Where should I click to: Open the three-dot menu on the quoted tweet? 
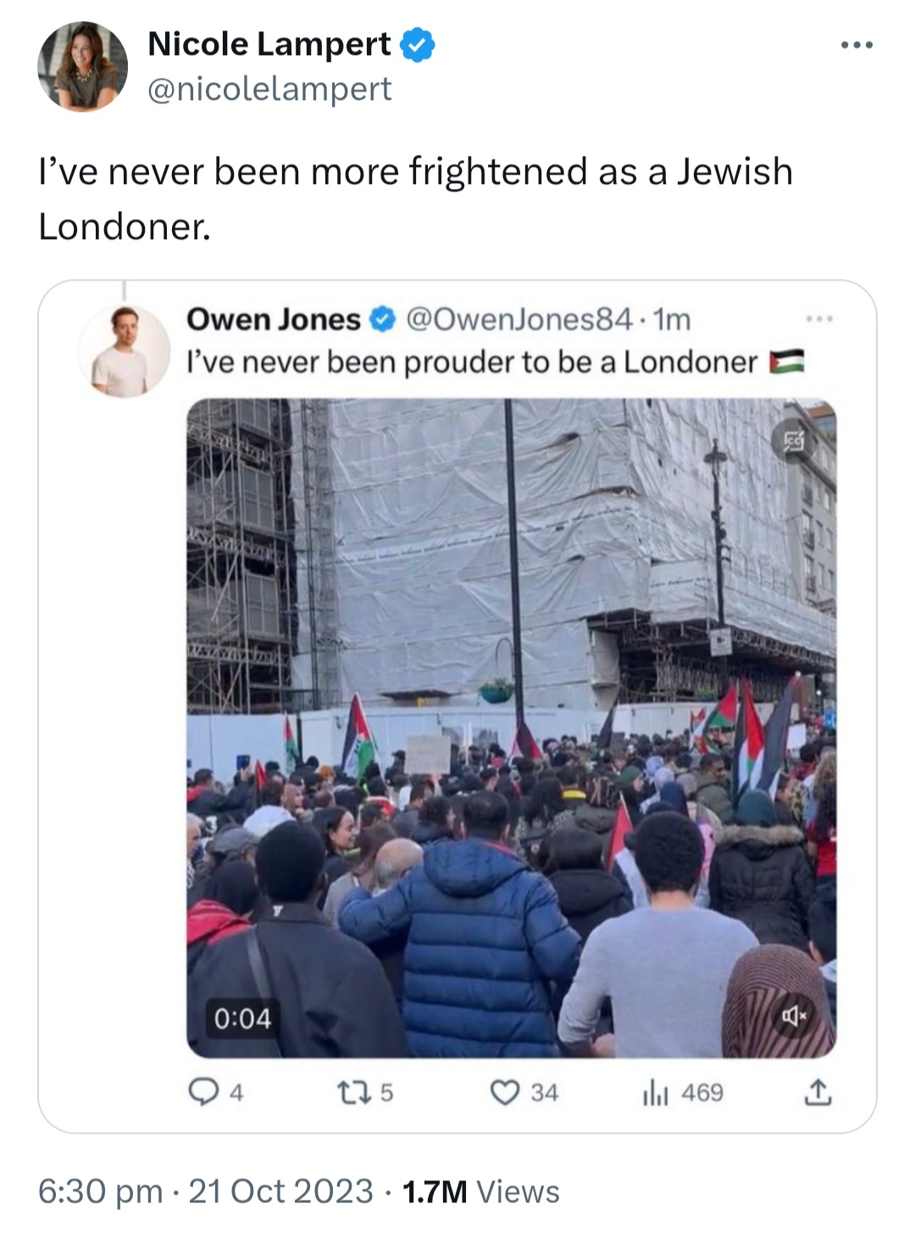819,319
